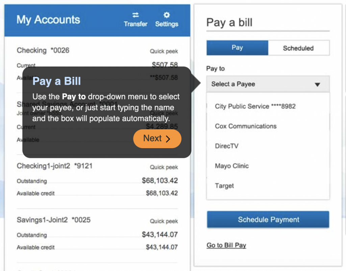
Task: Click the orange Next button
Action: [x=157, y=139]
